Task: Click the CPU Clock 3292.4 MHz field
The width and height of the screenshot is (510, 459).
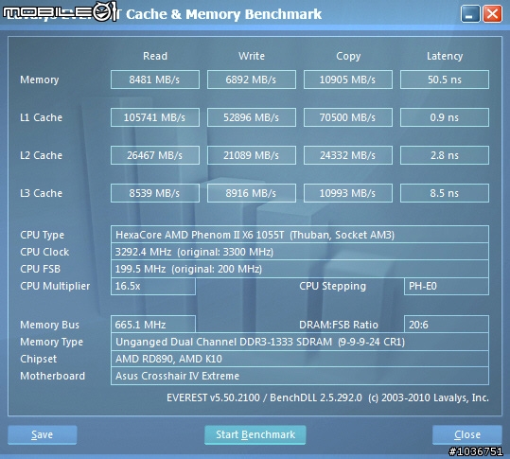Action: [x=300, y=252]
